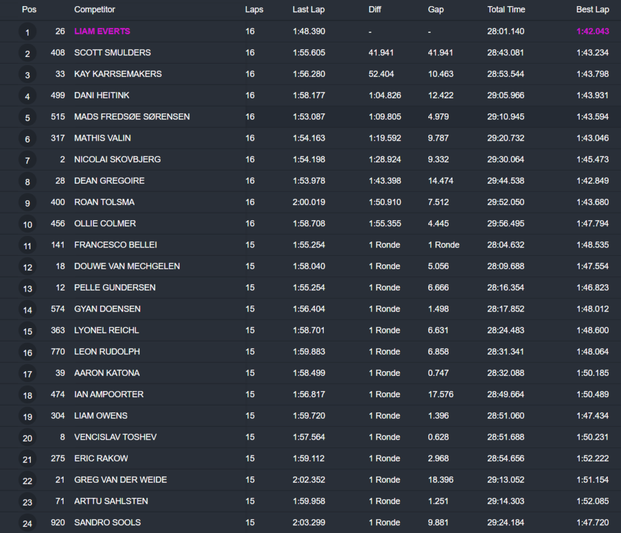Click the position 22 circle badge
Image resolution: width=621 pixels, height=533 pixels.
27,481
